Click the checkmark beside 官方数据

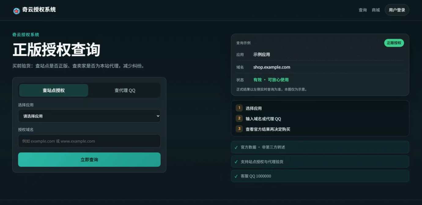coord(236,147)
